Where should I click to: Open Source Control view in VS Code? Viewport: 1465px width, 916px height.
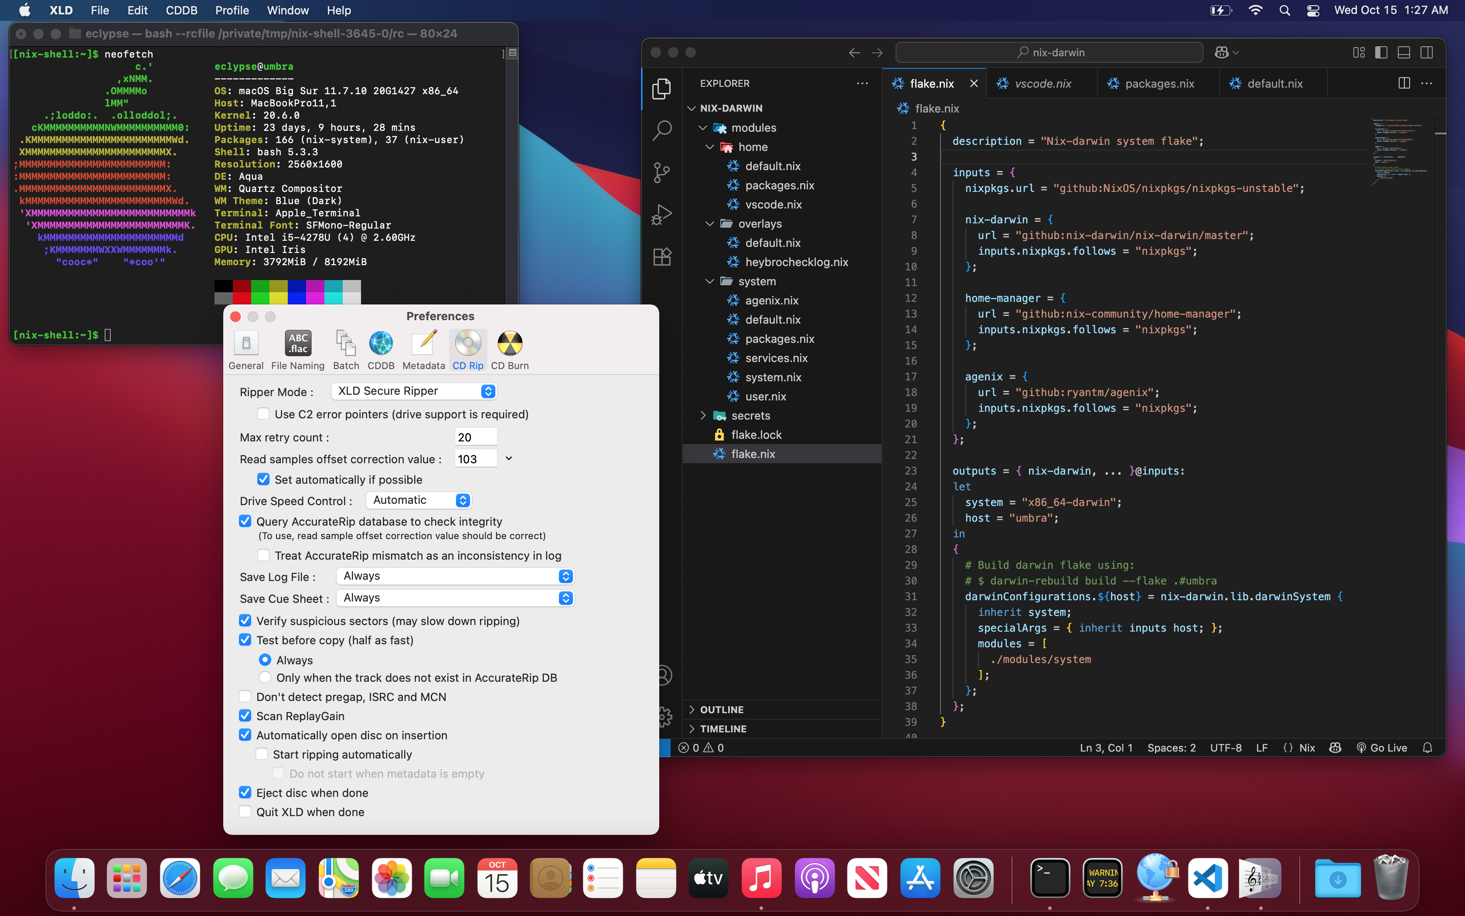[662, 173]
